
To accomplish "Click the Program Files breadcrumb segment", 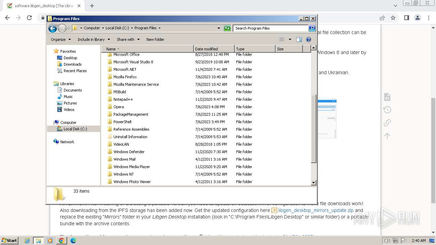I will (145, 28).
